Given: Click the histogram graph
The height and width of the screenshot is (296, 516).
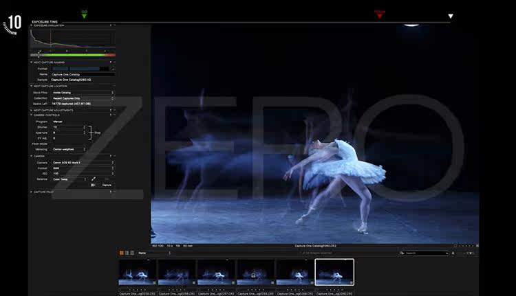Looking at the screenshot, I should coord(73,38).
